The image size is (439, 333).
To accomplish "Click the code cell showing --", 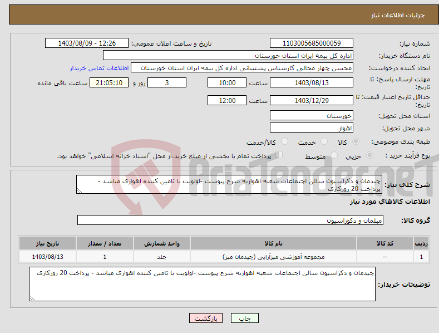I will point(385,257).
